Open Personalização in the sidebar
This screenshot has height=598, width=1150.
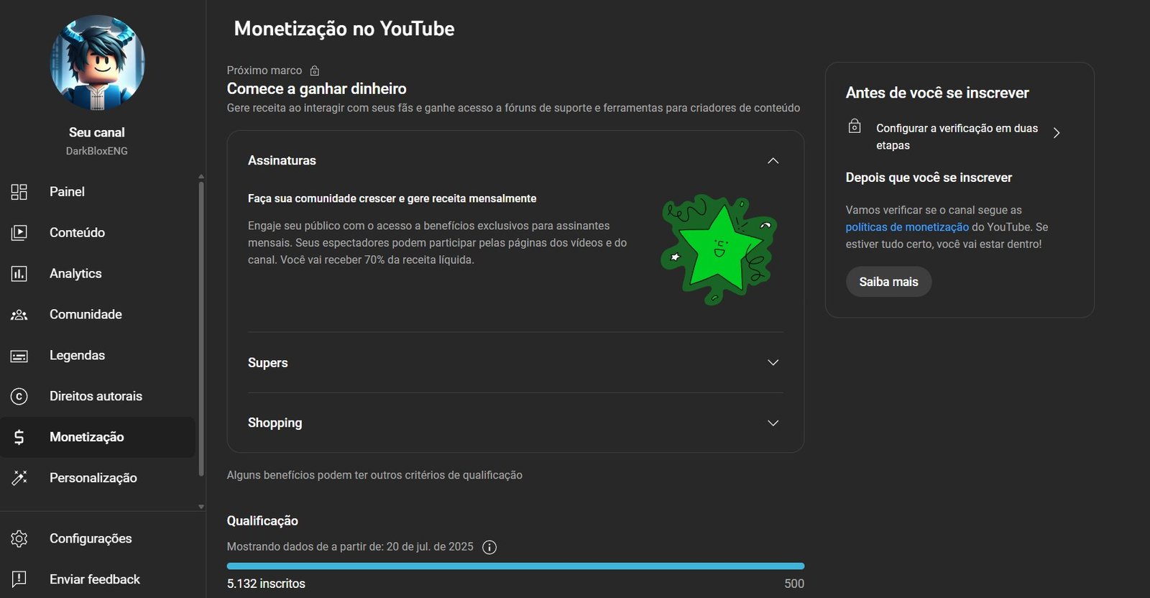click(98, 478)
